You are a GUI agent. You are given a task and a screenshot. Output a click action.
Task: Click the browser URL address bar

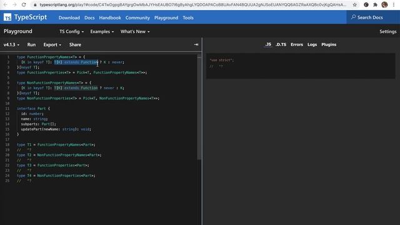(x=193, y=4)
